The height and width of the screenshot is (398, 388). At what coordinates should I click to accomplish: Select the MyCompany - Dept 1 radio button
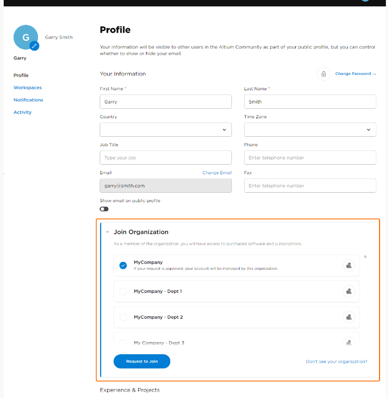(123, 291)
